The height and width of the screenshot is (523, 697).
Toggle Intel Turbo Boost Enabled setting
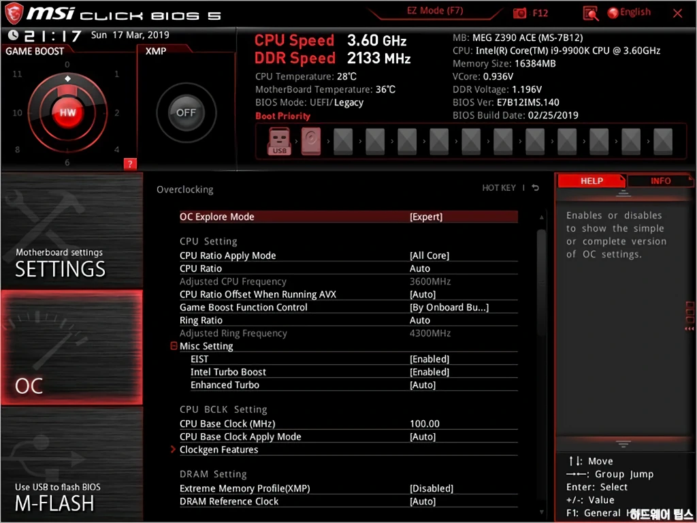429,372
